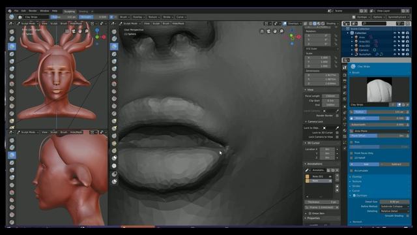The width and height of the screenshot is (417, 235).
Task: Click the Add direction button
Action: pos(364,164)
